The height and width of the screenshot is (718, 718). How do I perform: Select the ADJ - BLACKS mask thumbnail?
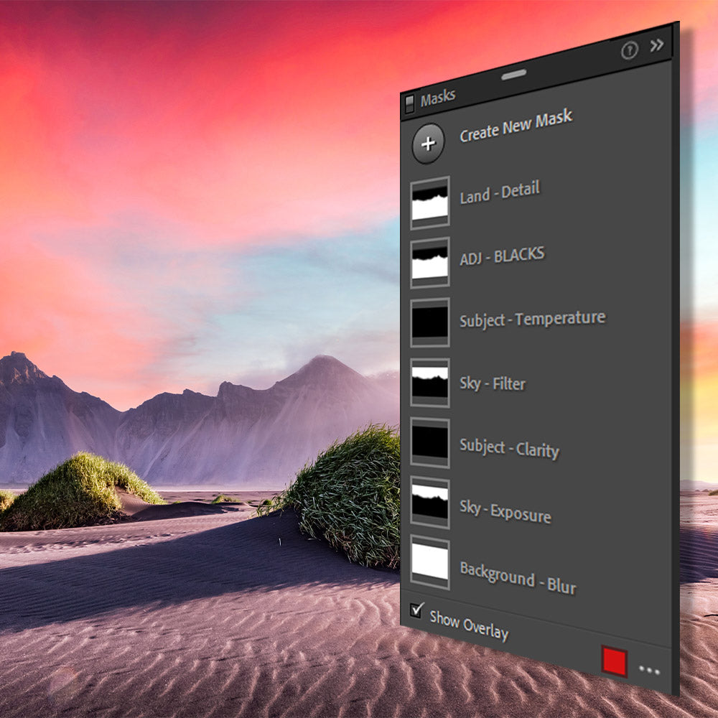pos(430,264)
